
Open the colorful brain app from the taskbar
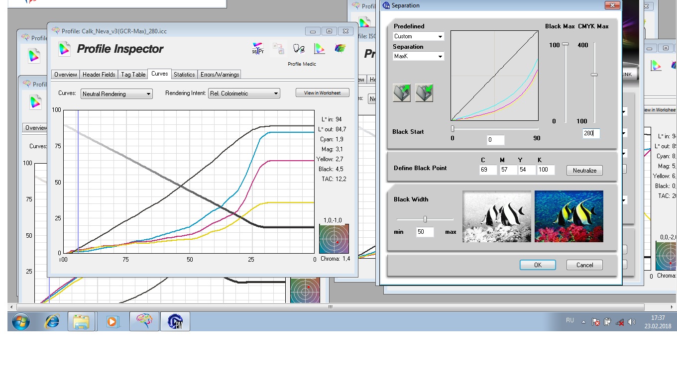click(x=144, y=321)
